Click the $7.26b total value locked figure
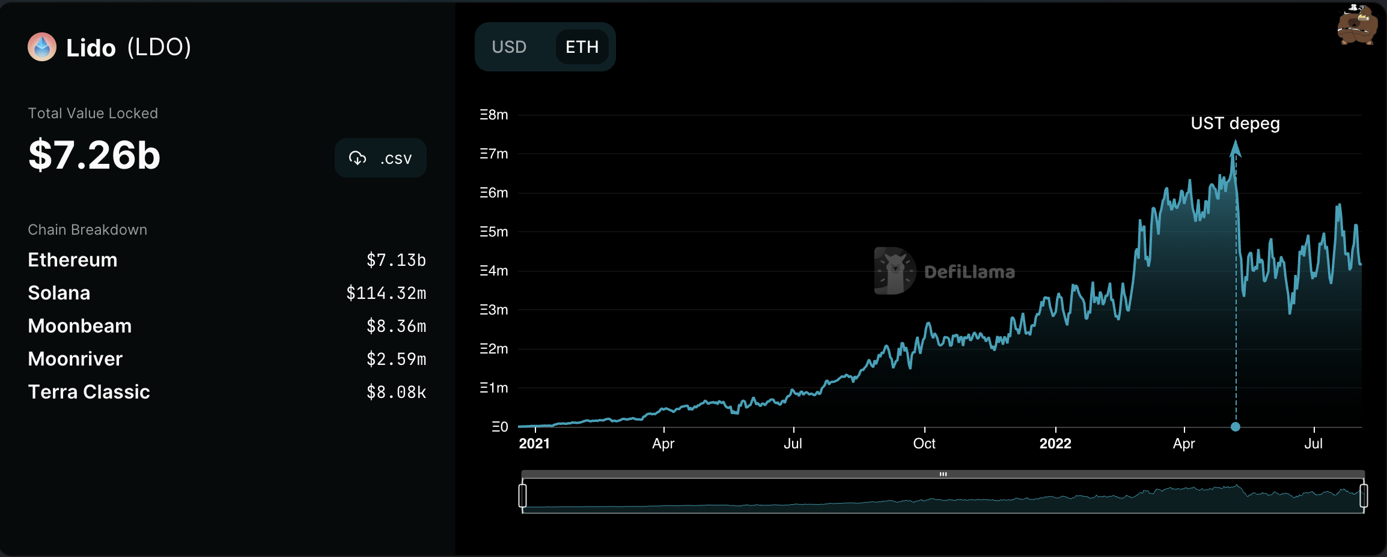 pos(94,155)
